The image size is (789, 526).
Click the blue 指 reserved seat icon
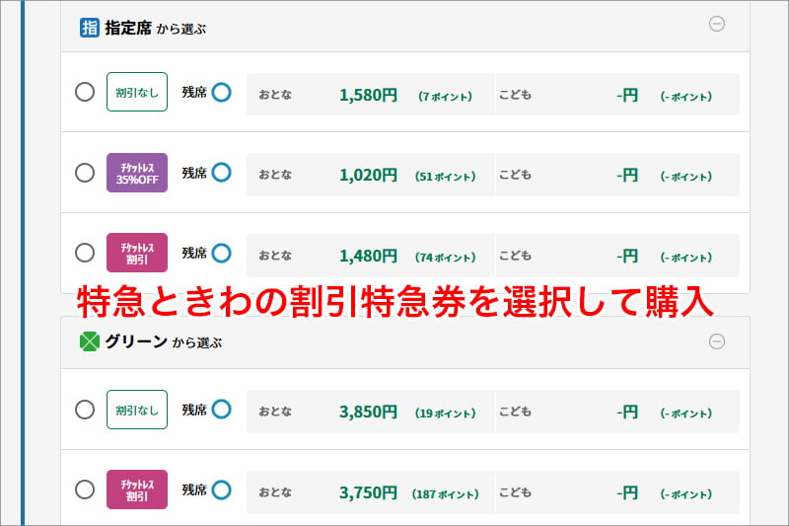pos(90,28)
